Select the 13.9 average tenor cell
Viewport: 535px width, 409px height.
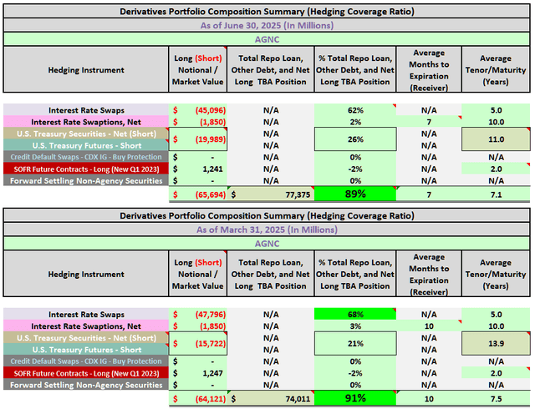496,343
